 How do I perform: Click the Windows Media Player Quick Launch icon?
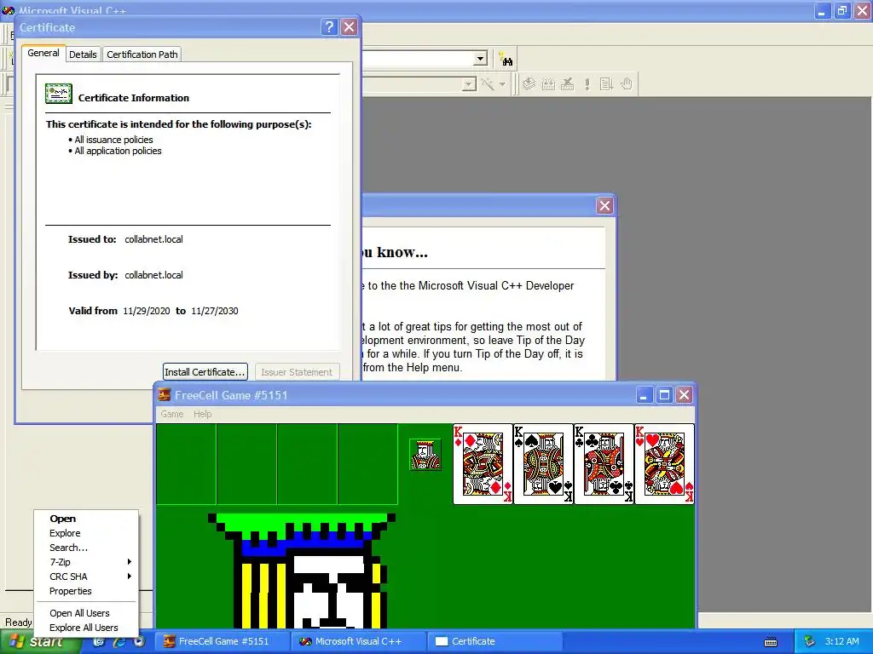[x=139, y=641]
